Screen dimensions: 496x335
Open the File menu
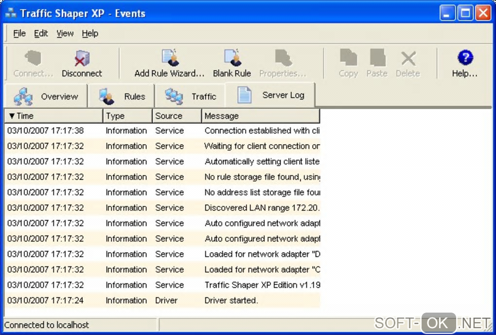(19, 33)
